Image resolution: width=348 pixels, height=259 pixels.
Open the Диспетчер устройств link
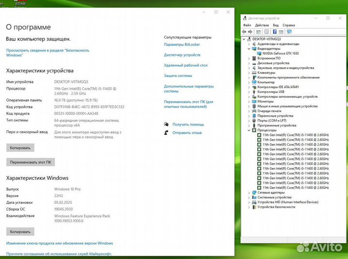coord(182,55)
